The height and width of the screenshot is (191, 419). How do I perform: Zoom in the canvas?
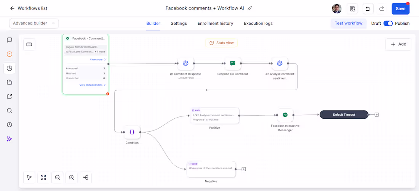72,177
